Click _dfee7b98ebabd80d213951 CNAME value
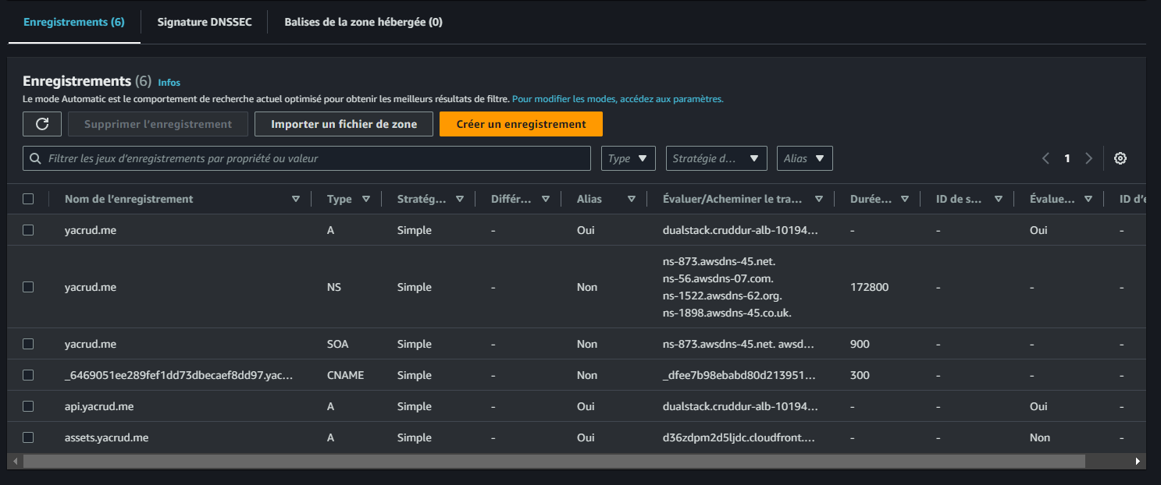This screenshot has height=485, width=1161. click(740, 375)
